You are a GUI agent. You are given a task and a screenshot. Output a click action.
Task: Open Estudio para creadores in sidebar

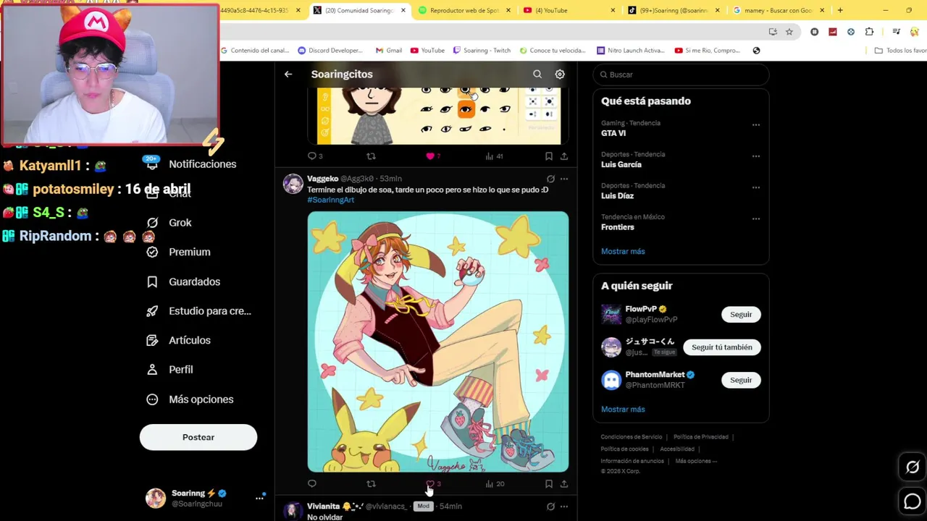point(198,311)
